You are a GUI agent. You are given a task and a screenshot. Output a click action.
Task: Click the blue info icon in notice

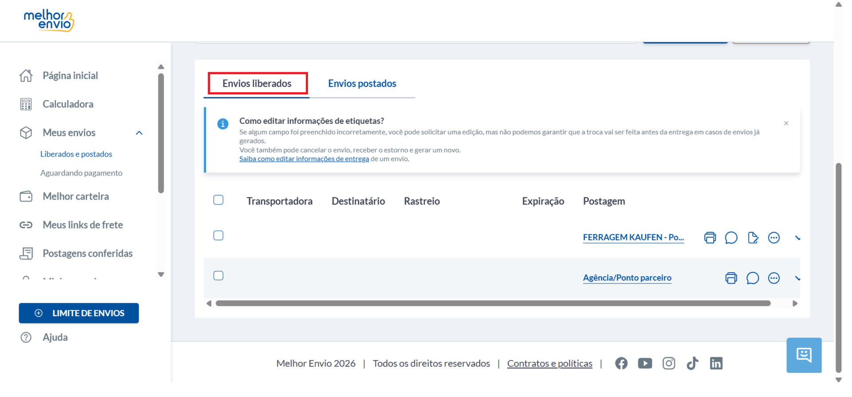tap(223, 124)
